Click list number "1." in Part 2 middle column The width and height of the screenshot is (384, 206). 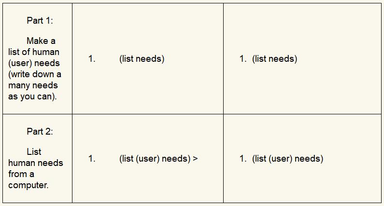[x=92, y=158]
